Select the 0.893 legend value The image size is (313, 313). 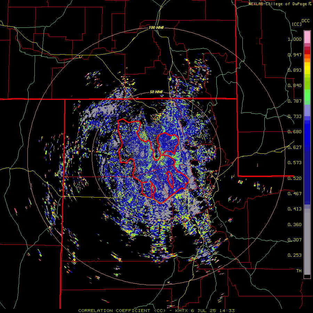[x=295, y=70]
